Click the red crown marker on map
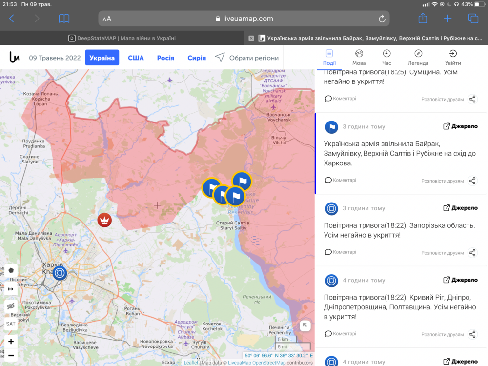The image size is (488, 366). (x=104, y=220)
